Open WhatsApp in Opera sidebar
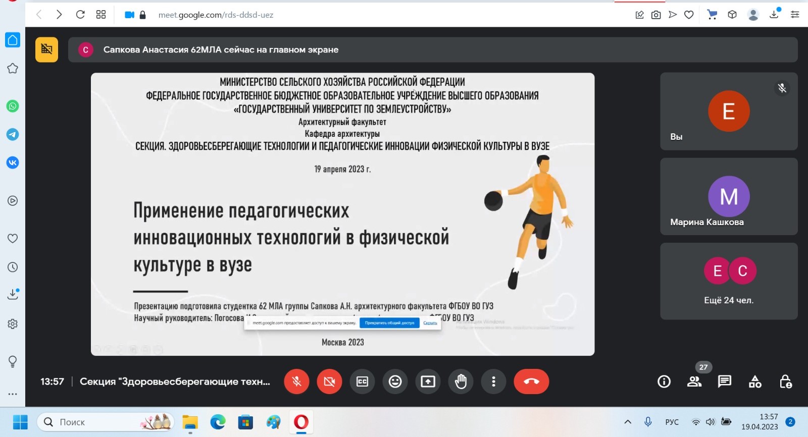The width and height of the screenshot is (808, 437). pyautogui.click(x=13, y=106)
